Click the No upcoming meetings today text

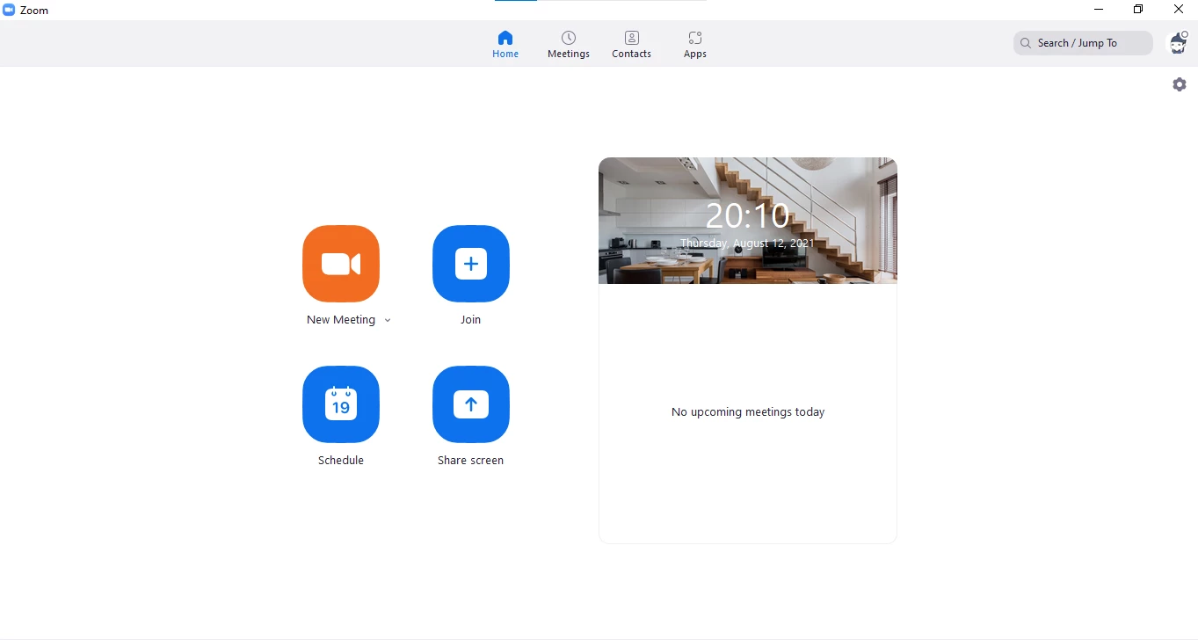click(748, 412)
